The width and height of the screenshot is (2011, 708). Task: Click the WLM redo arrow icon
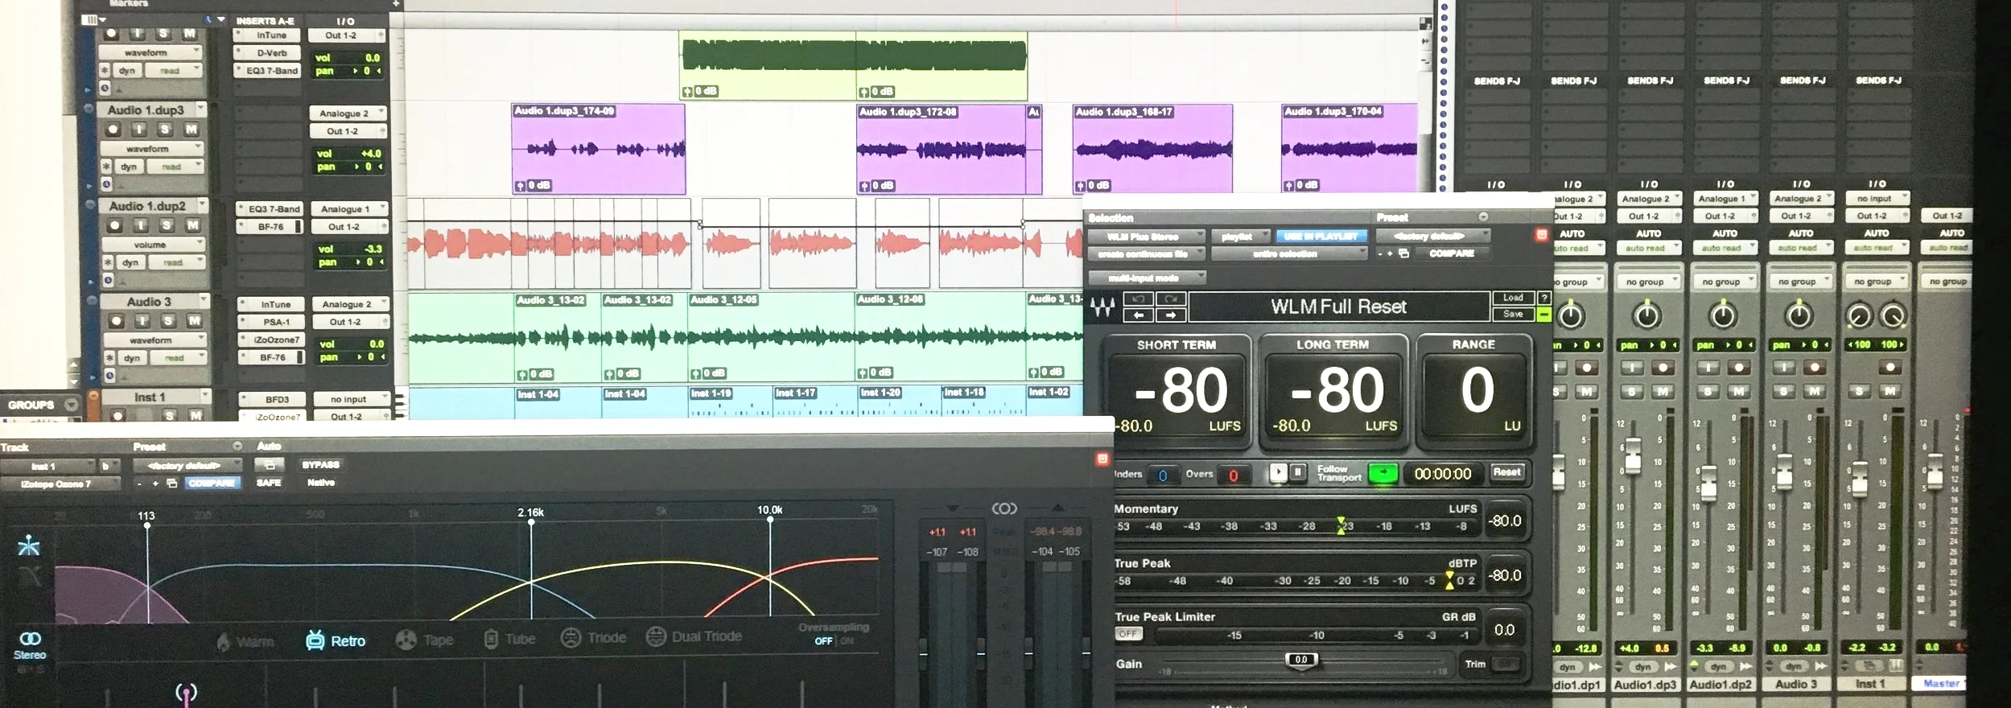point(1170,298)
